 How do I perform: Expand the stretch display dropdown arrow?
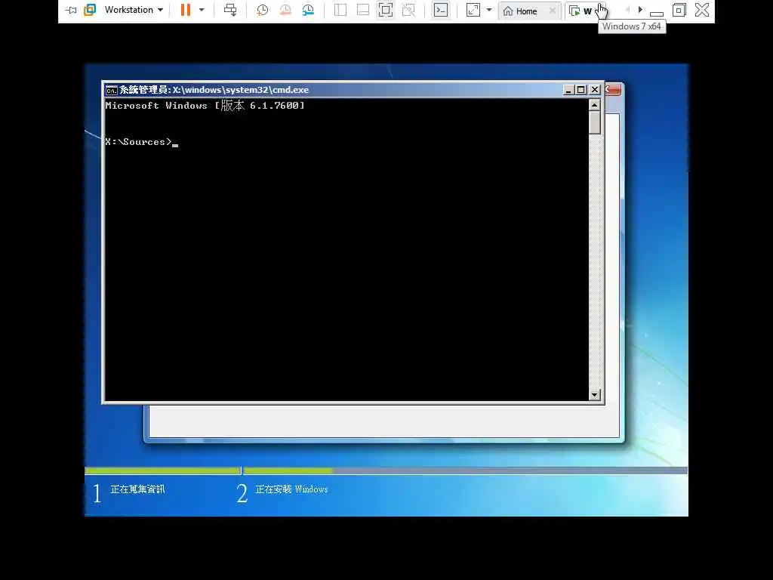pyautogui.click(x=489, y=10)
